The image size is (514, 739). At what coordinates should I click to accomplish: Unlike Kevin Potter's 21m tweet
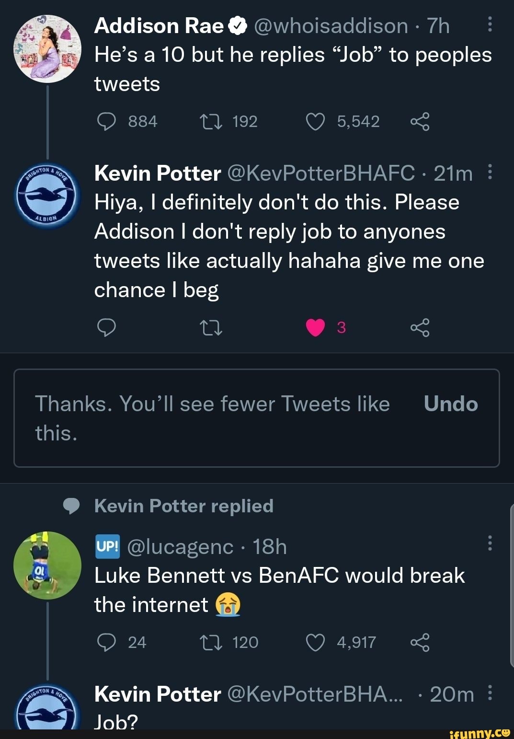click(x=315, y=328)
